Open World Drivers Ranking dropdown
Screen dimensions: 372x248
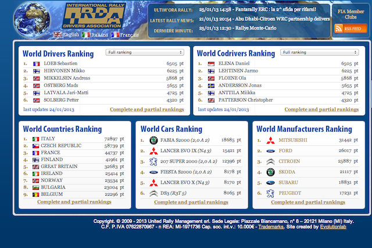click(145, 52)
